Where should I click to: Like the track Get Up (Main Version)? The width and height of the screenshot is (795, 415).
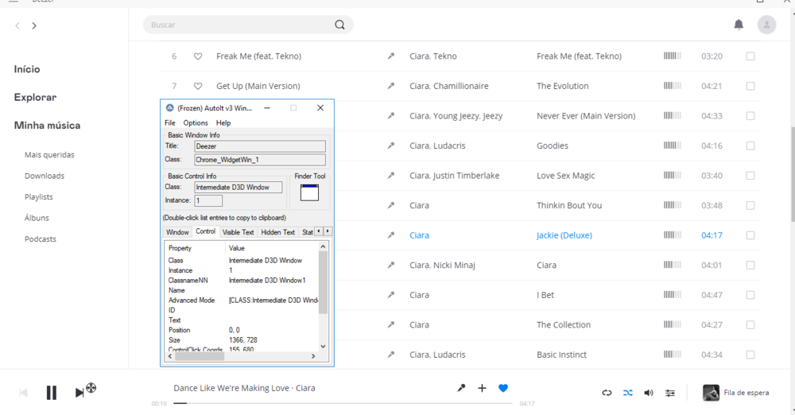click(198, 86)
